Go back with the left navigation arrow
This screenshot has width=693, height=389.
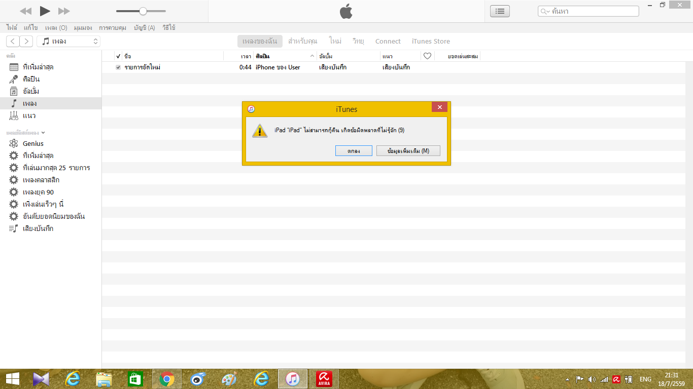(x=13, y=42)
